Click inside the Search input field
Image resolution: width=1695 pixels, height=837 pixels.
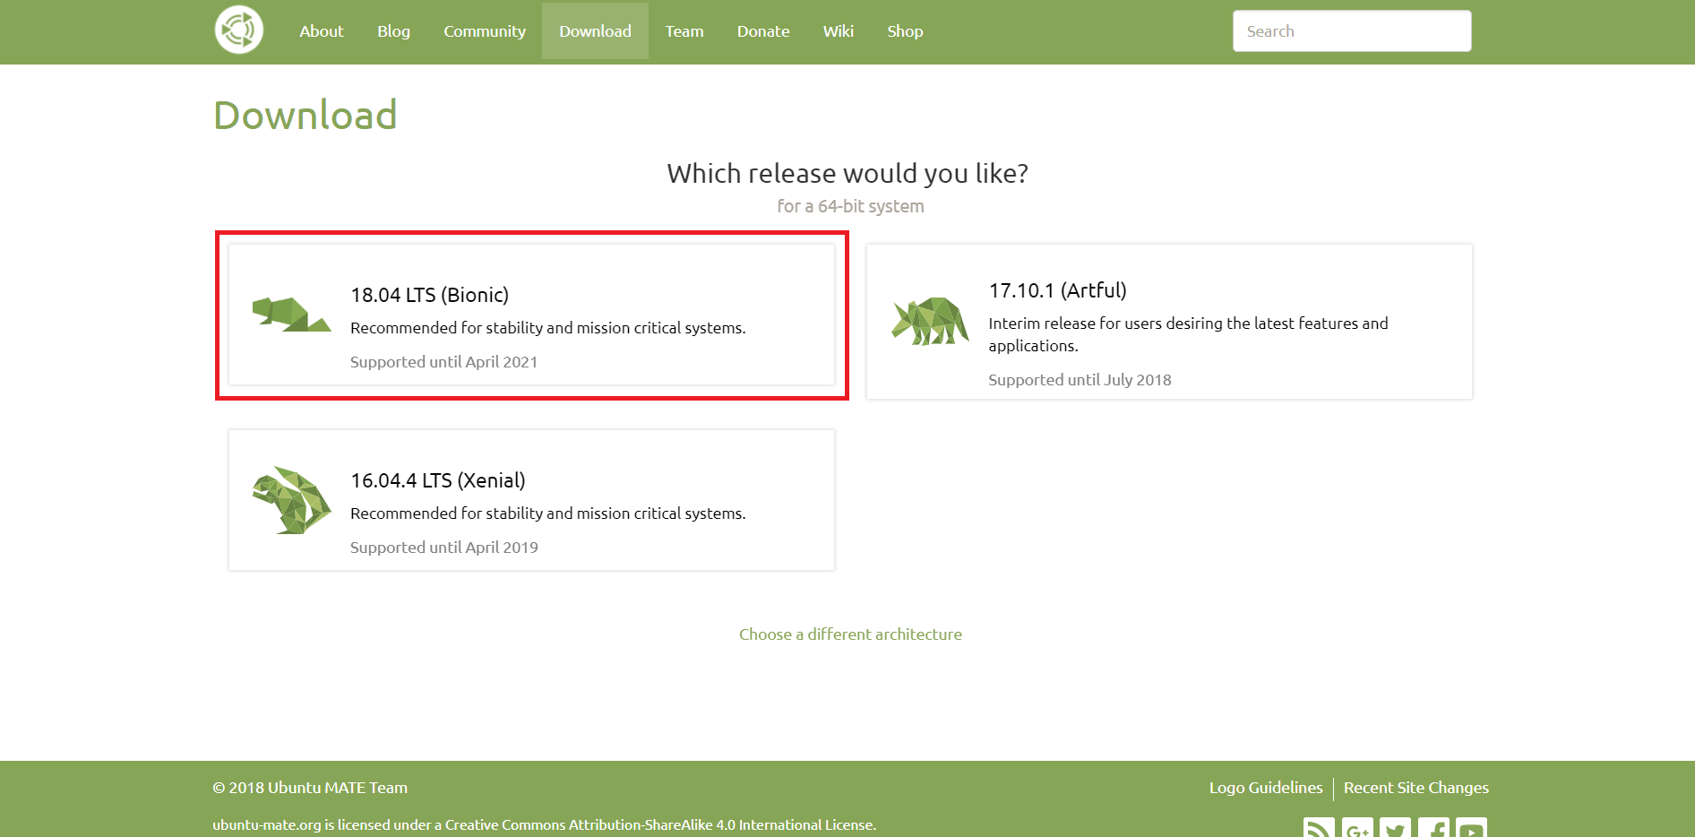pyautogui.click(x=1351, y=30)
